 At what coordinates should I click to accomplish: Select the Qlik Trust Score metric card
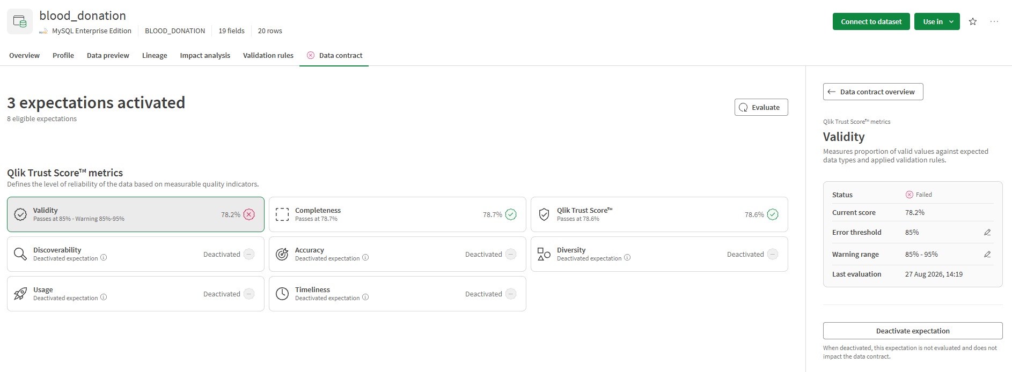tap(659, 214)
